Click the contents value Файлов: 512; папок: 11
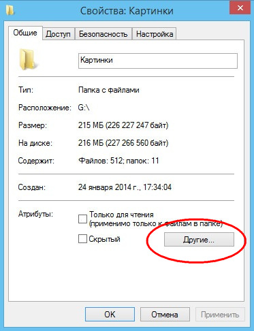Screen dimensions: 254x331 point(118,161)
